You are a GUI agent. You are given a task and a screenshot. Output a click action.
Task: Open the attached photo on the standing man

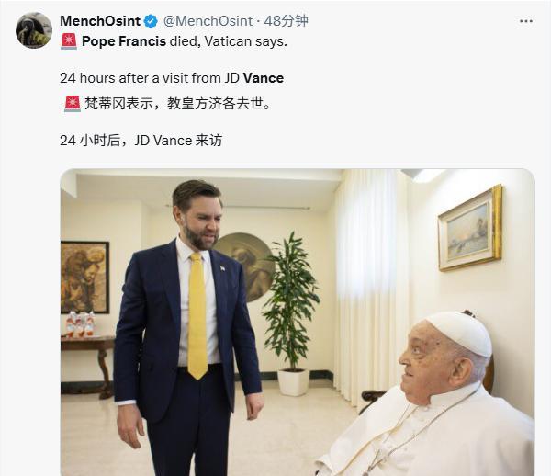pos(187,327)
